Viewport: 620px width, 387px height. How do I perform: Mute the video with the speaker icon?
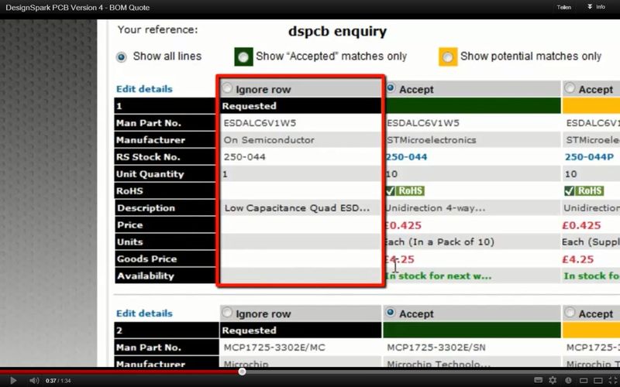click(34, 380)
